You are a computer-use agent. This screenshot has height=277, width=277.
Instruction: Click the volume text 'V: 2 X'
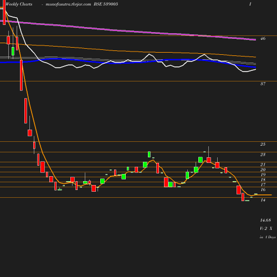[x=266, y=228]
